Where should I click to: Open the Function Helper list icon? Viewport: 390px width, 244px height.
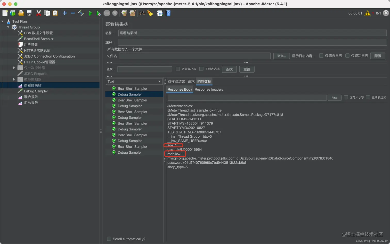[x=160, y=13]
